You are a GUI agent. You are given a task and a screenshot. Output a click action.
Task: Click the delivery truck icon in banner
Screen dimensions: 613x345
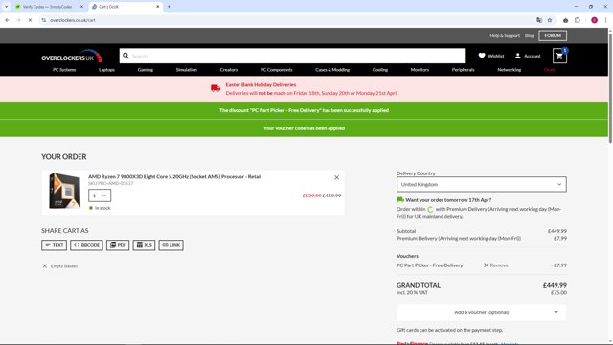(x=216, y=88)
